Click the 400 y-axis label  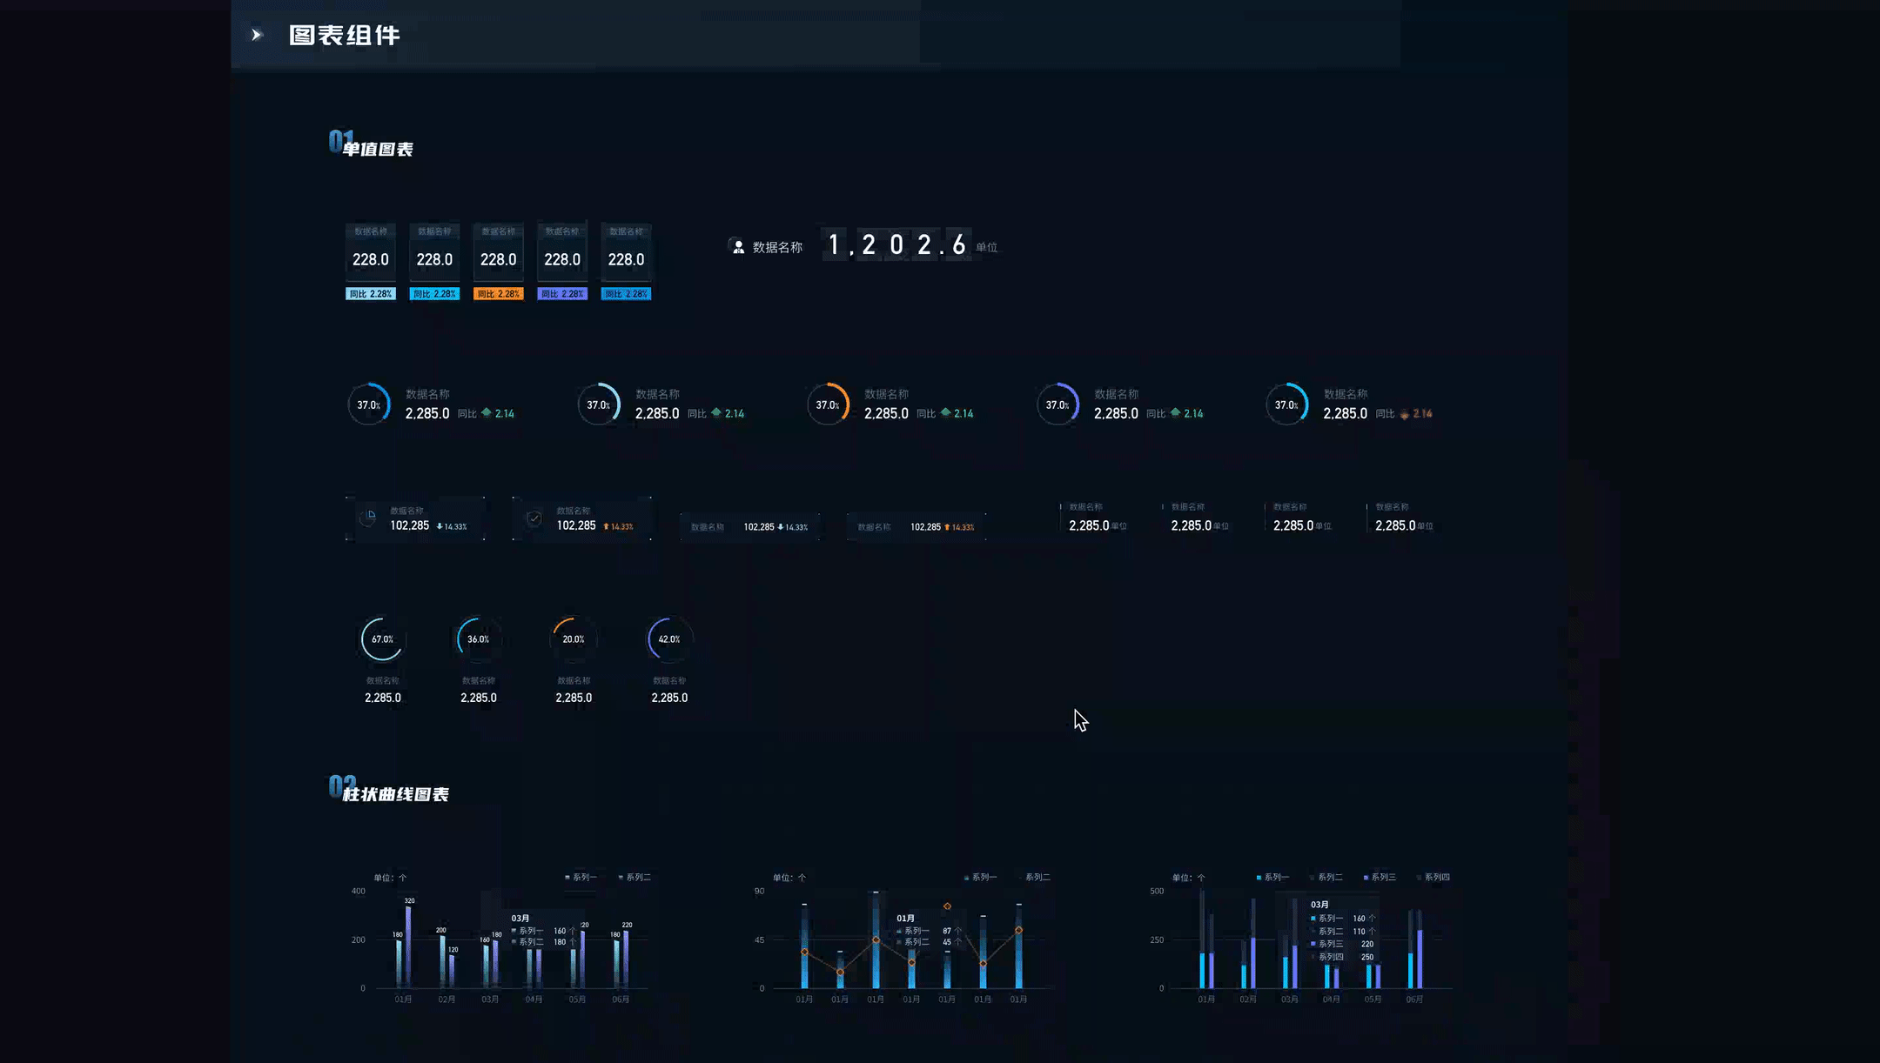tap(359, 891)
